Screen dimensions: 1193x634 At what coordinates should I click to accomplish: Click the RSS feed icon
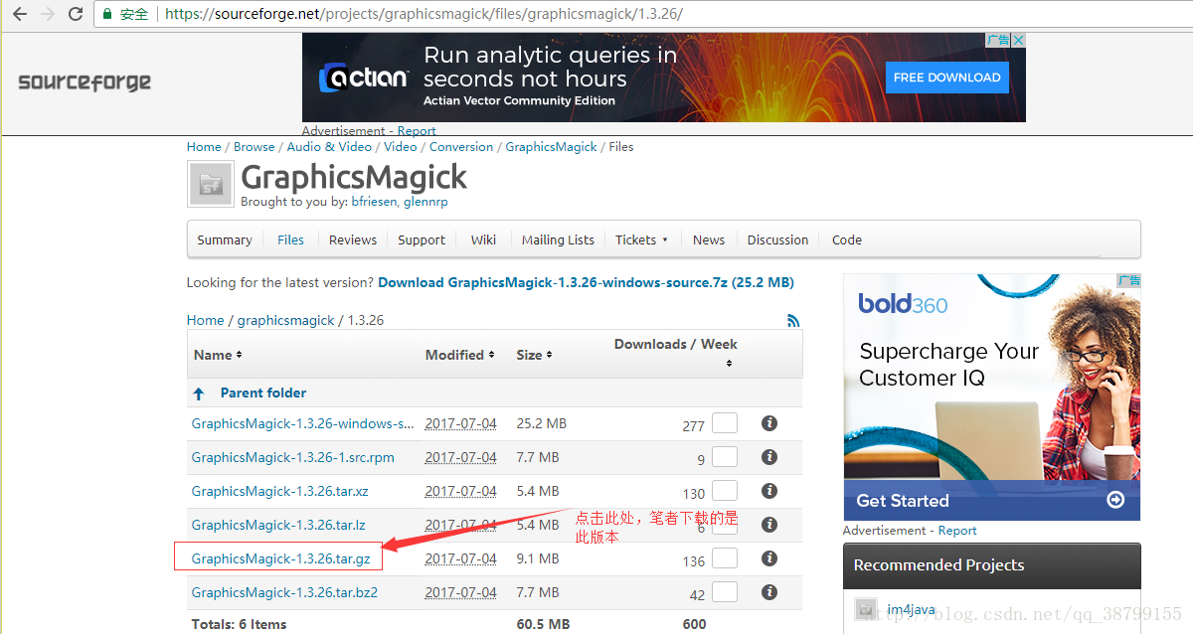792,320
